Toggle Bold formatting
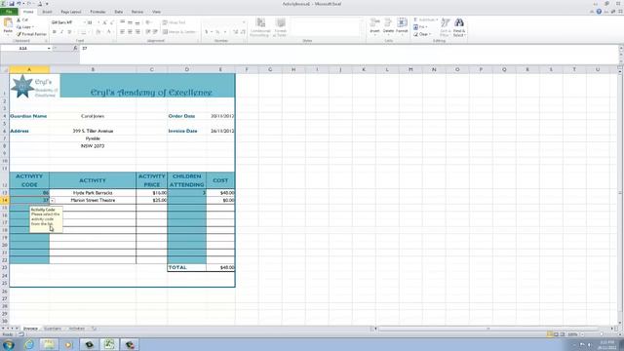 click(55, 32)
